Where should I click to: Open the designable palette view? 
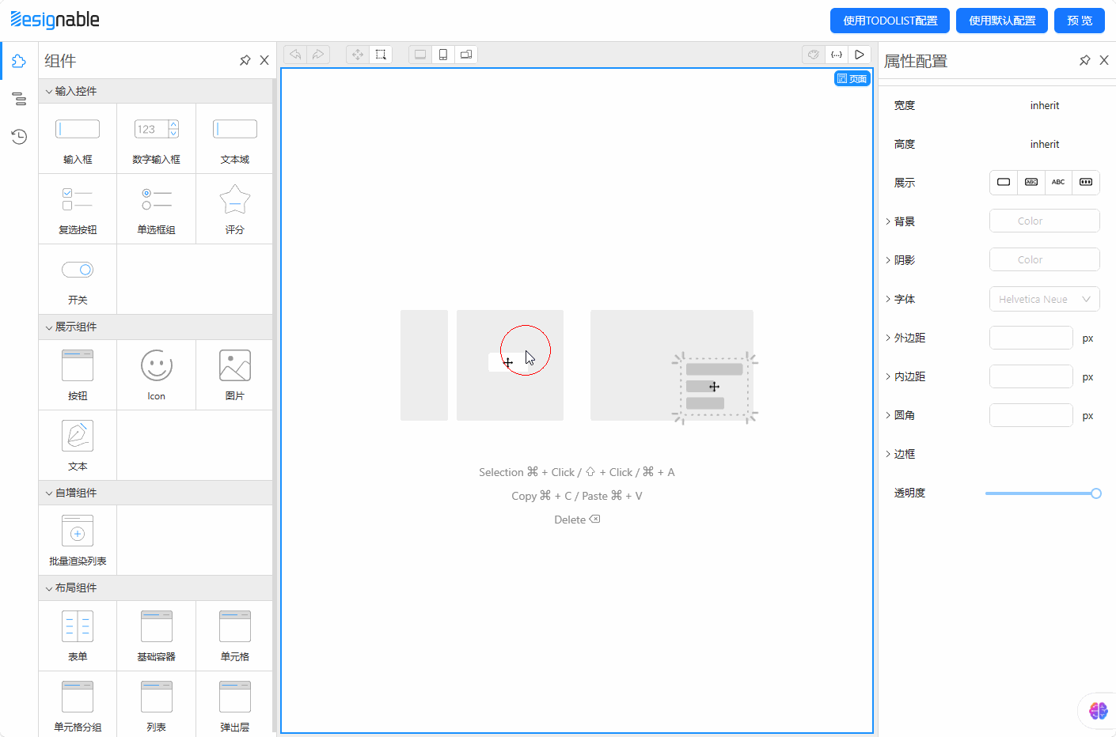[x=814, y=55]
